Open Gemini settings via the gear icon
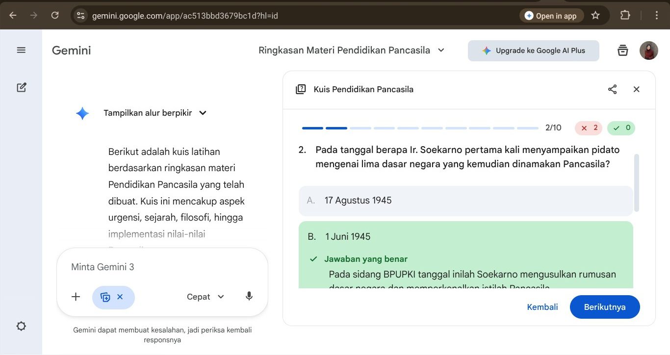Image resolution: width=670 pixels, height=355 pixels. pyautogui.click(x=21, y=326)
